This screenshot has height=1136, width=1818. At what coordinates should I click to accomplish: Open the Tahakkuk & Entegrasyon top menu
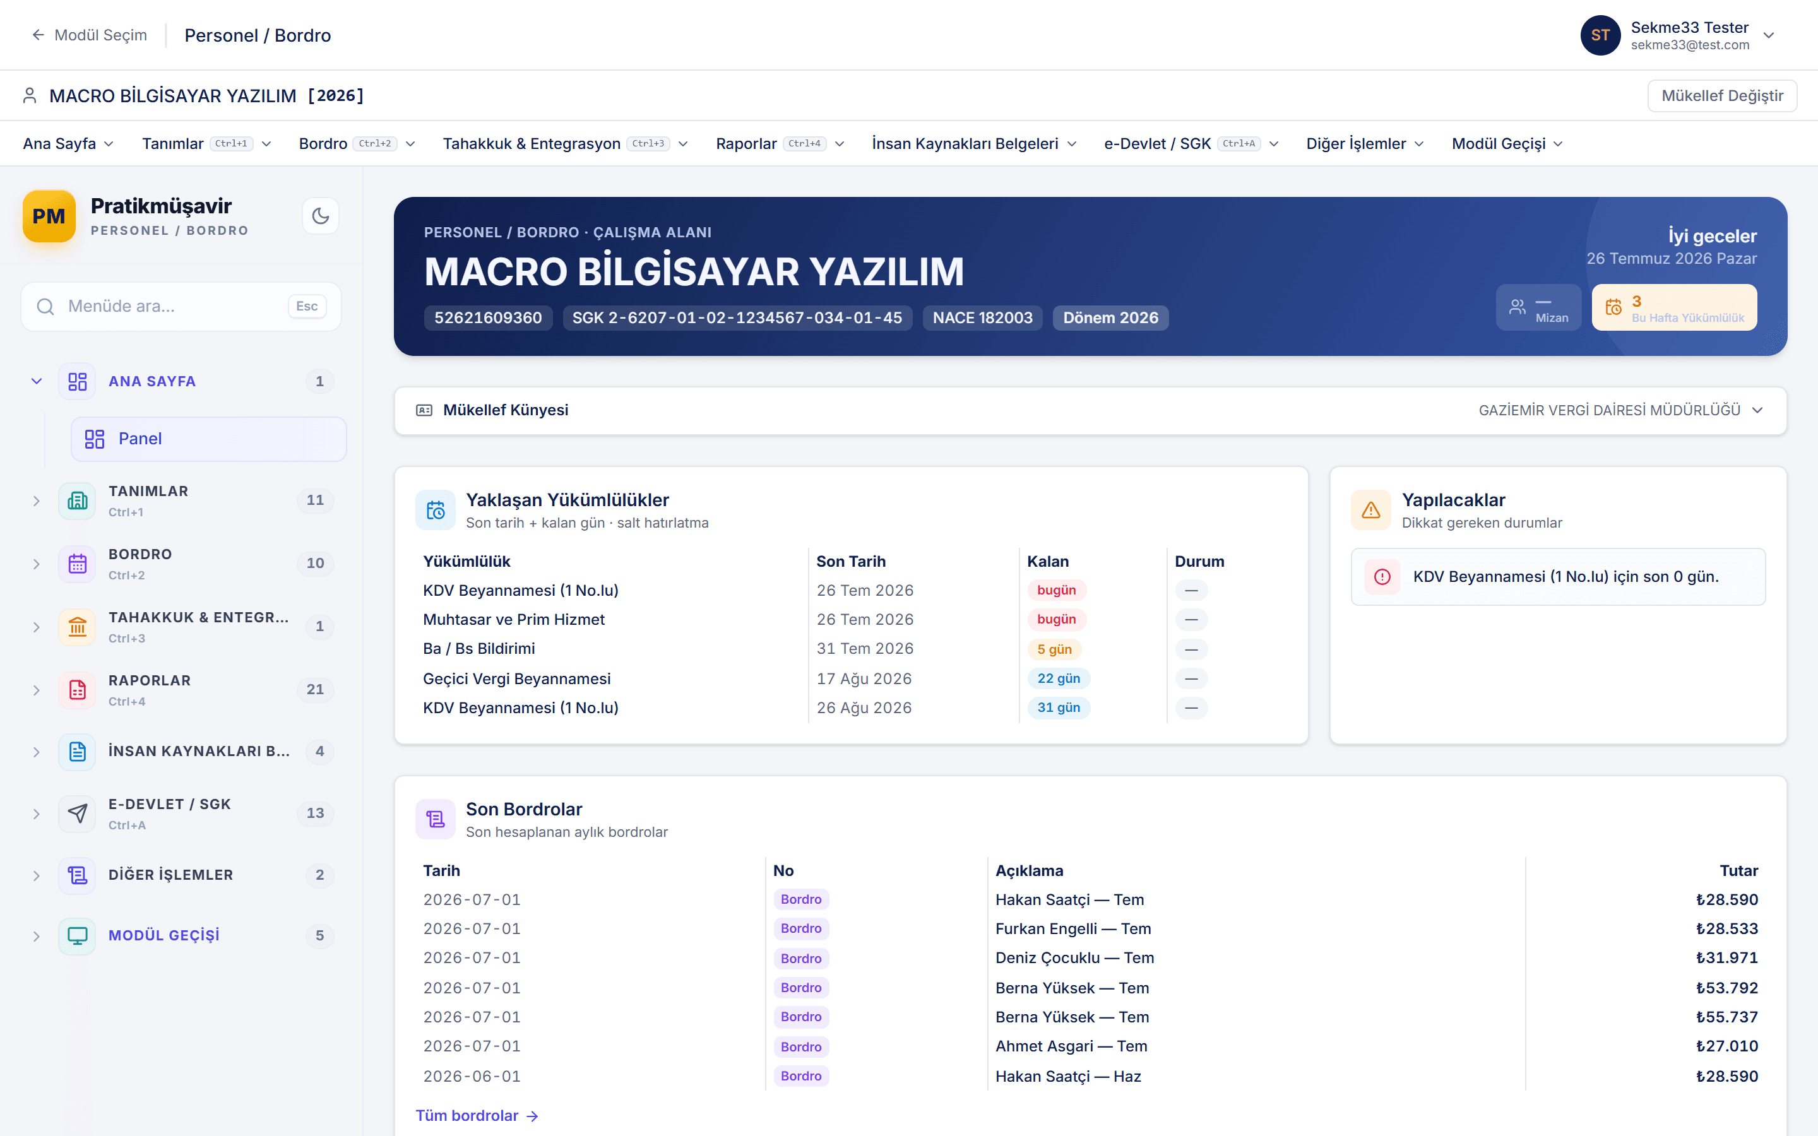pos(565,143)
